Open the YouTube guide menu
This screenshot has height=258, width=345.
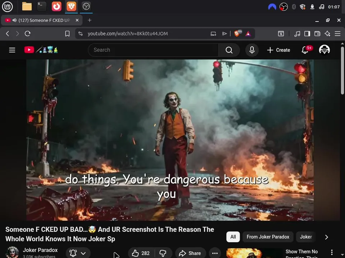tap(12, 50)
